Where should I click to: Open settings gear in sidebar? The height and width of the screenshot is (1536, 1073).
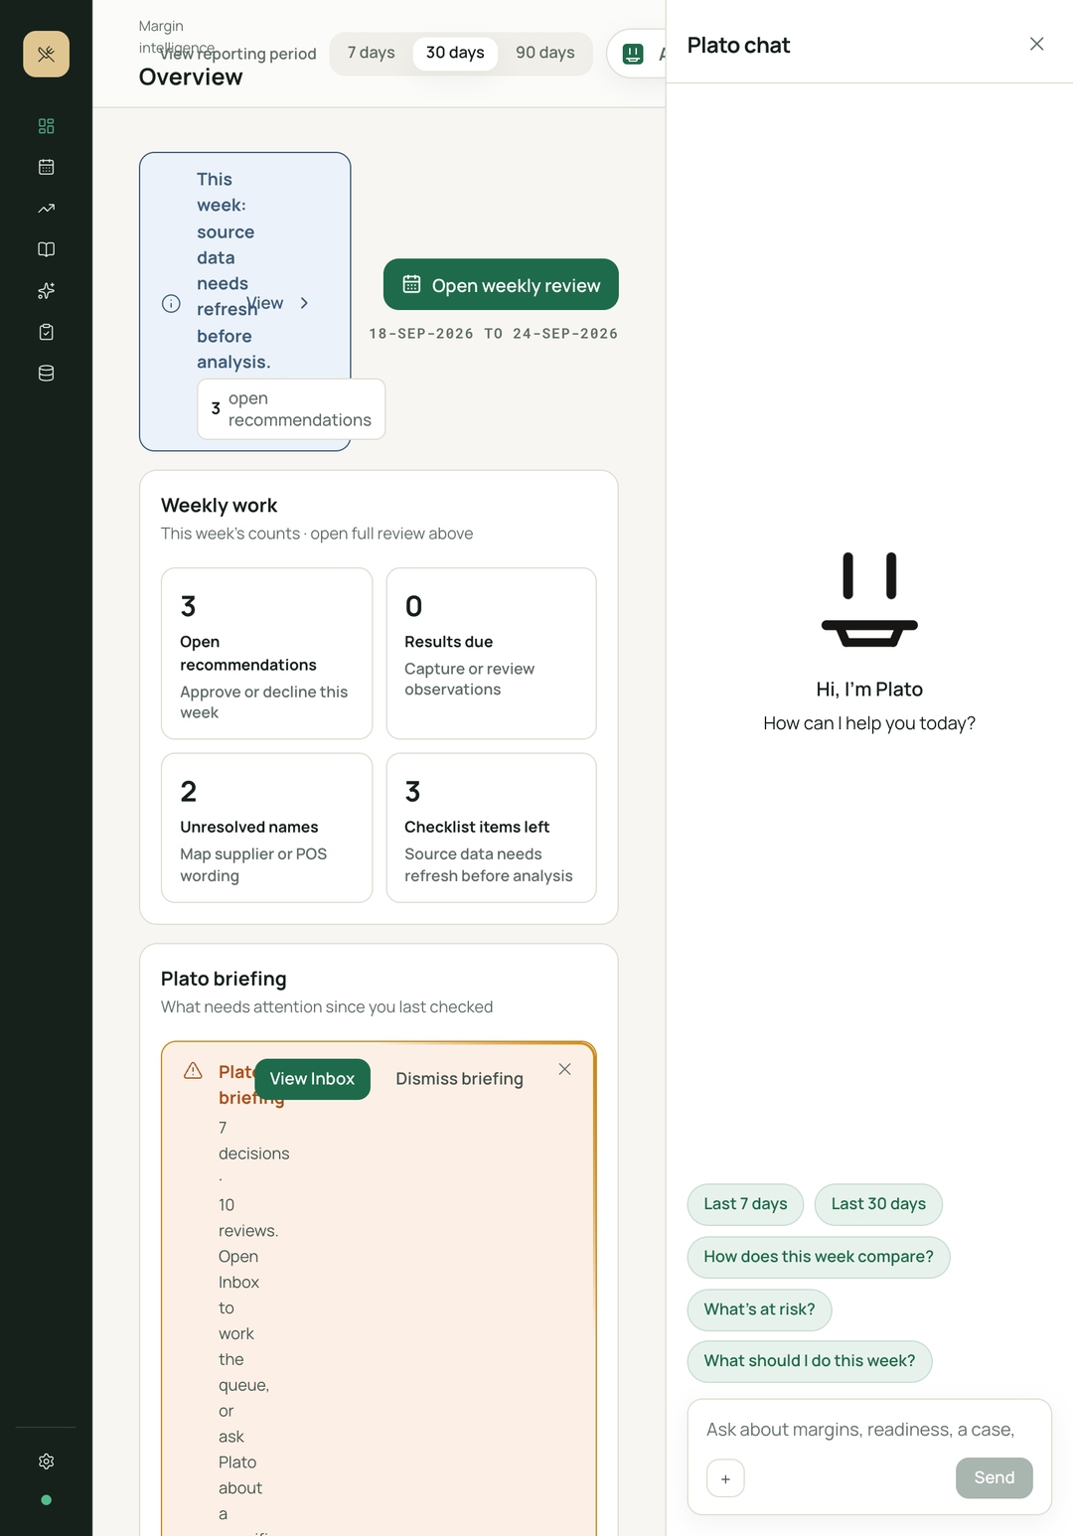coord(46,1461)
